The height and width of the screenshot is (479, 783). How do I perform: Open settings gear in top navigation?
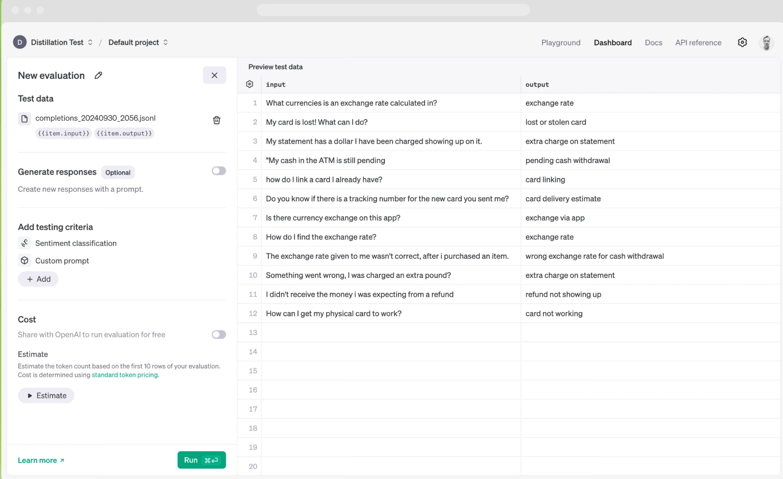click(742, 42)
